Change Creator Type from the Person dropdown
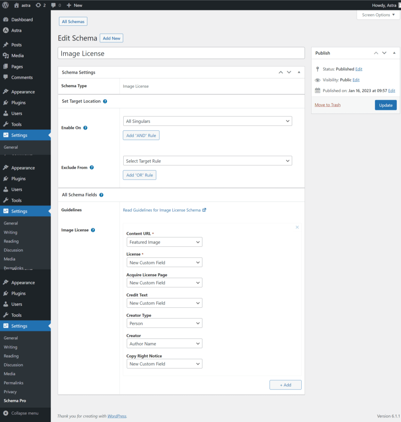 click(x=164, y=323)
